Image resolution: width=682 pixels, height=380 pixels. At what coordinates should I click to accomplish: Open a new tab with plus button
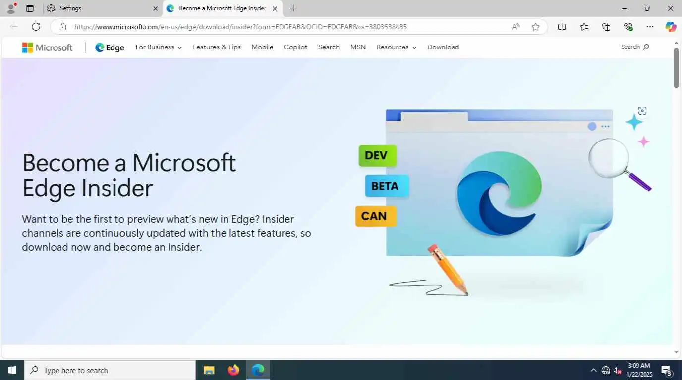click(293, 8)
